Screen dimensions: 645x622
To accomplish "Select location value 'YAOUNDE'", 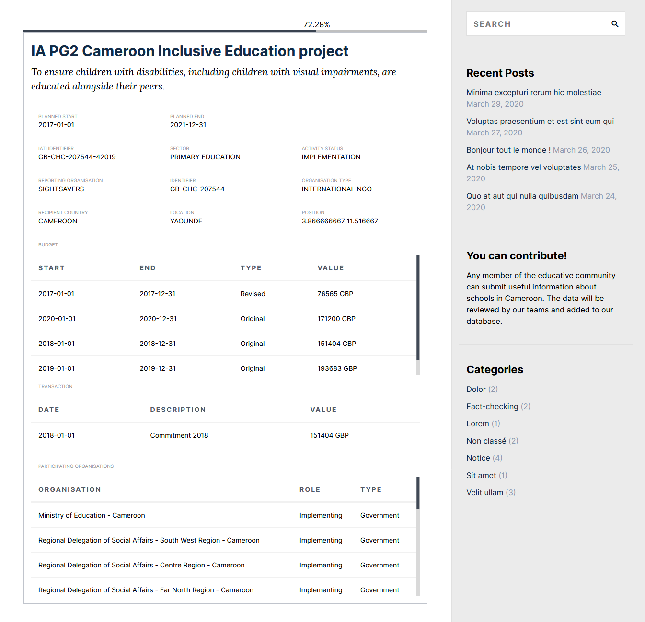I will pos(186,221).
